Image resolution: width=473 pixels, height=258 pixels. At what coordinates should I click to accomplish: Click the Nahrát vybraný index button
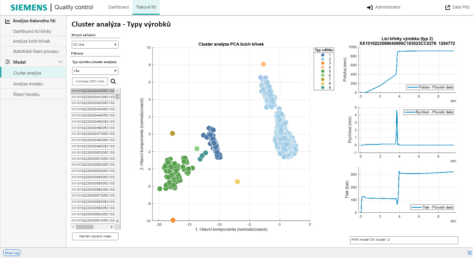pyautogui.click(x=95, y=236)
